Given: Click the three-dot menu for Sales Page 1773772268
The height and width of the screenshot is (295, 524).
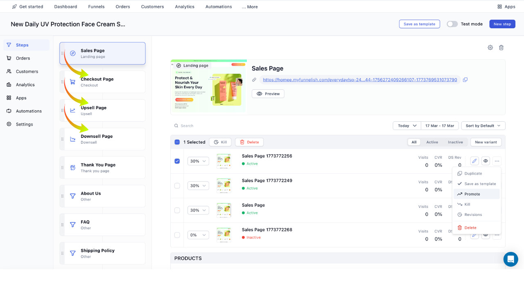Looking at the screenshot, I should coord(497,235).
